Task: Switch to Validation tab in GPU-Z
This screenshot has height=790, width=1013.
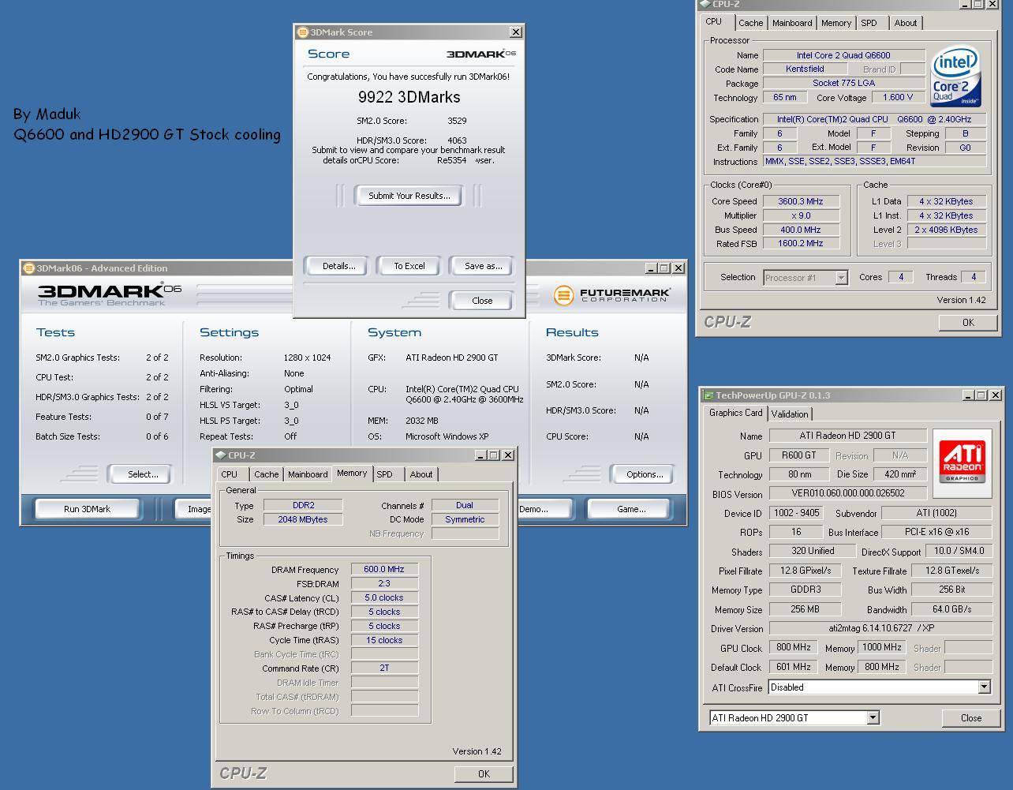Action: click(x=789, y=414)
